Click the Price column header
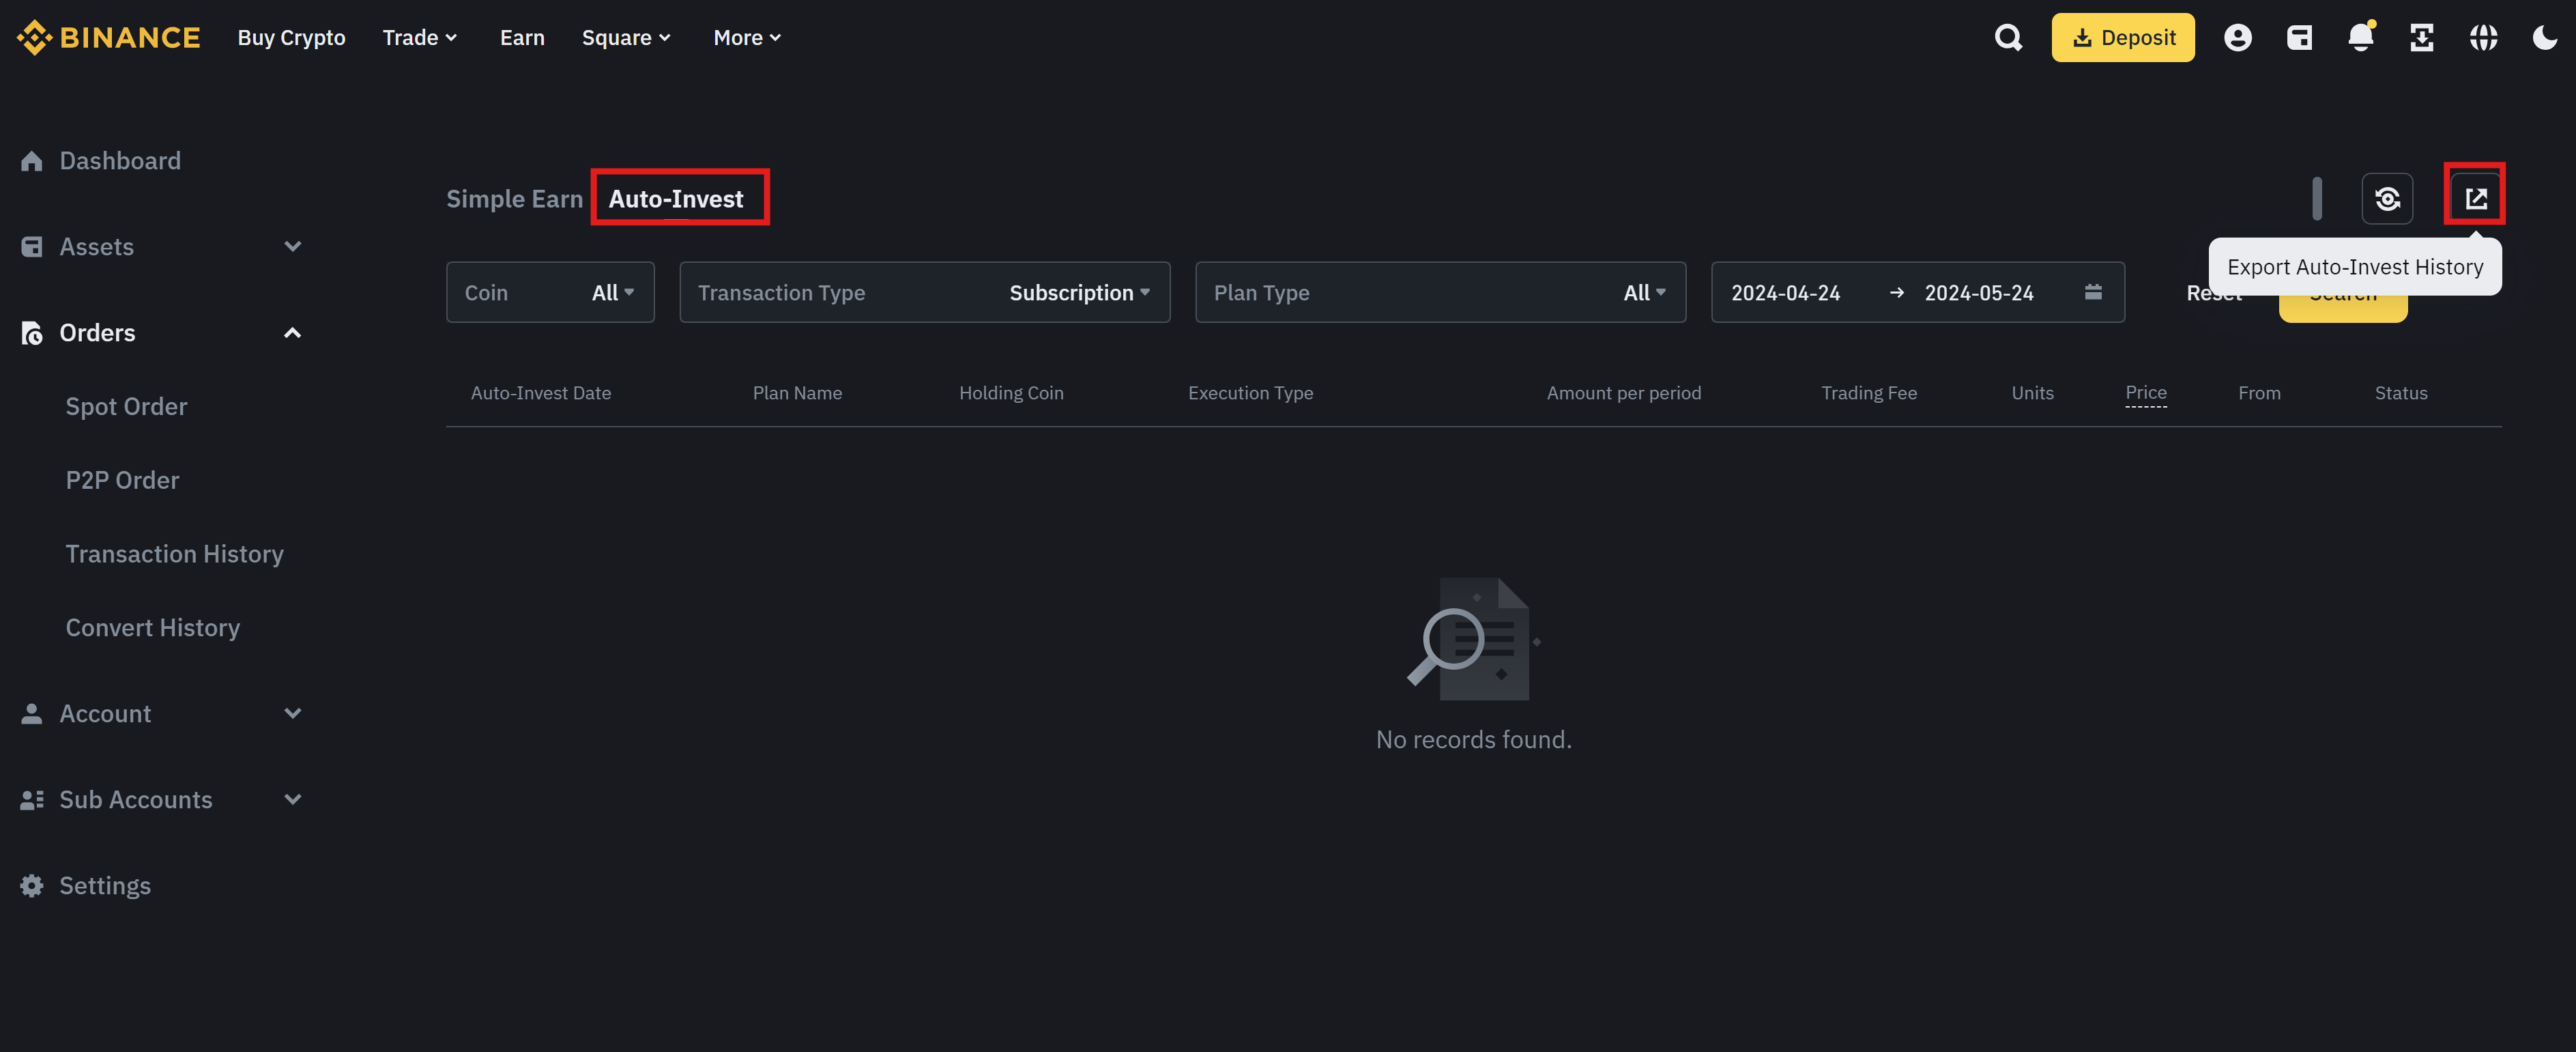The width and height of the screenshot is (2576, 1052). pos(2145,392)
